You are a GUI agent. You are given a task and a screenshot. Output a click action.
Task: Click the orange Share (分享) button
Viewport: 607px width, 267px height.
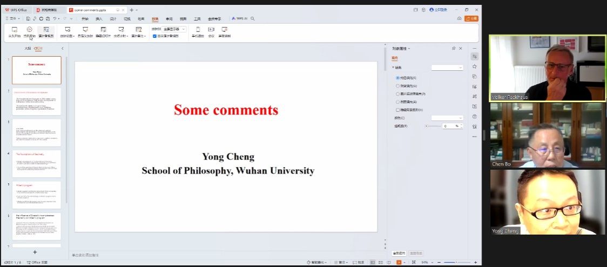pos(471,18)
